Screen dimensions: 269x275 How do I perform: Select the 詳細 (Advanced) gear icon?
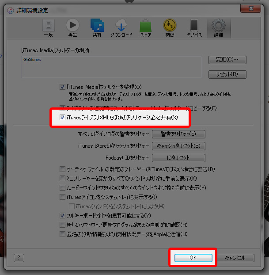point(218,28)
